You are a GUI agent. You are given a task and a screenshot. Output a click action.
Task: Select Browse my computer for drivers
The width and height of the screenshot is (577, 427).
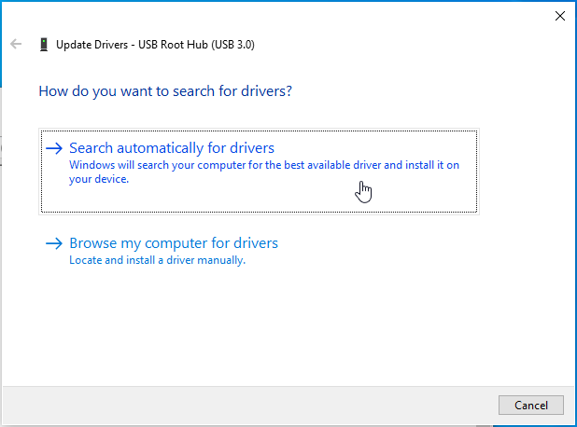click(x=174, y=243)
